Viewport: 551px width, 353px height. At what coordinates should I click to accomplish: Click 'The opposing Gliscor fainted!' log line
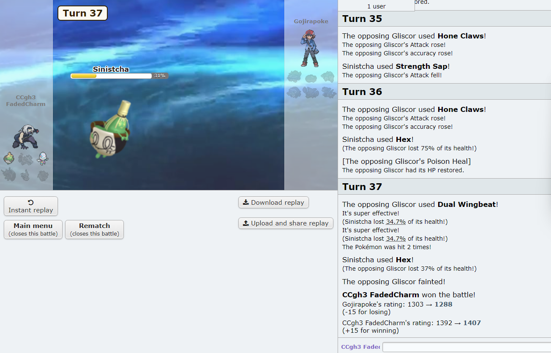pos(394,282)
